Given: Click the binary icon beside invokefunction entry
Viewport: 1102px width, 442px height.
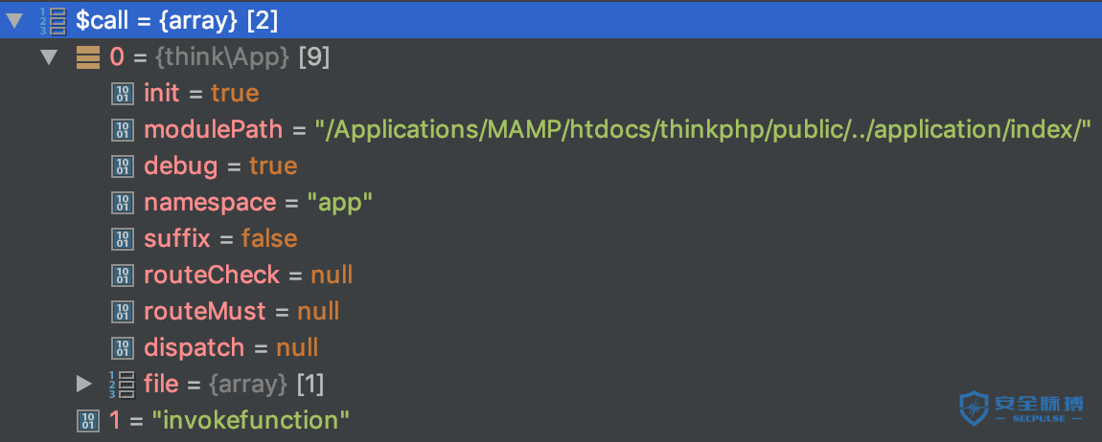Looking at the screenshot, I should 88,420.
